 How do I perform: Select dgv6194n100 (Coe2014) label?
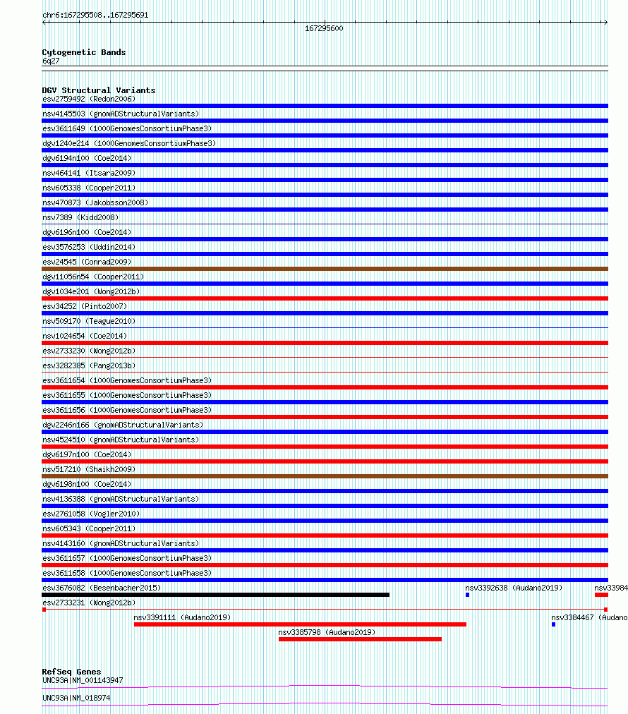pos(87,158)
